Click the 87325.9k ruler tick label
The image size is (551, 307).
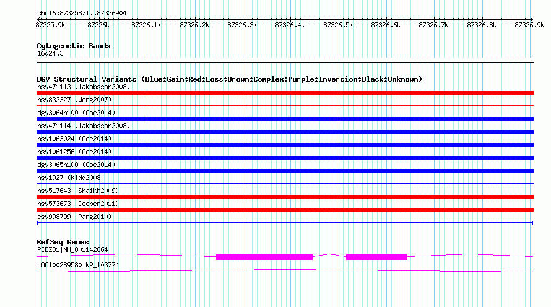[51, 25]
